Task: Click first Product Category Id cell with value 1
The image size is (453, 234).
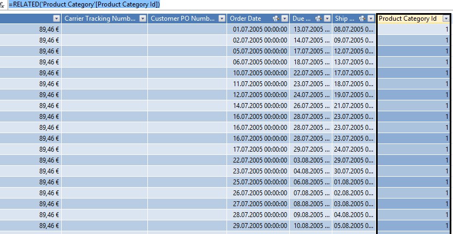Action: 413,29
